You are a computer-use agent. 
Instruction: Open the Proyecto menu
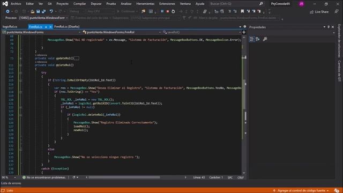[x=62, y=4]
